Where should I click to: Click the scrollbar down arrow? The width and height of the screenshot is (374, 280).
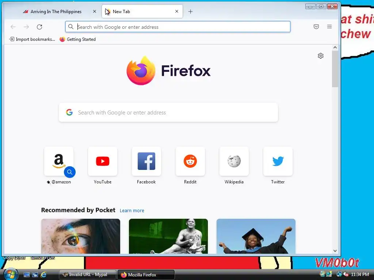[335, 251]
